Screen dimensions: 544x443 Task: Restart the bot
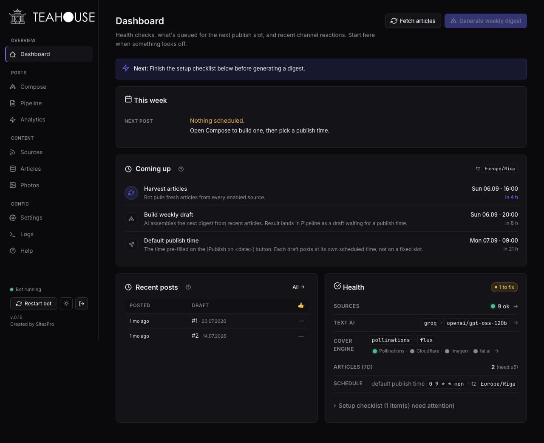pos(34,304)
